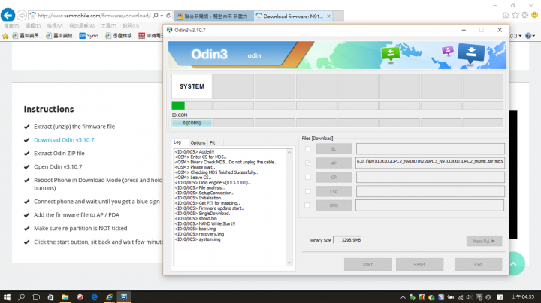This screenshot has height=303, width=541.
Task: Click the Exit button in Odin3
Action: coord(478,265)
